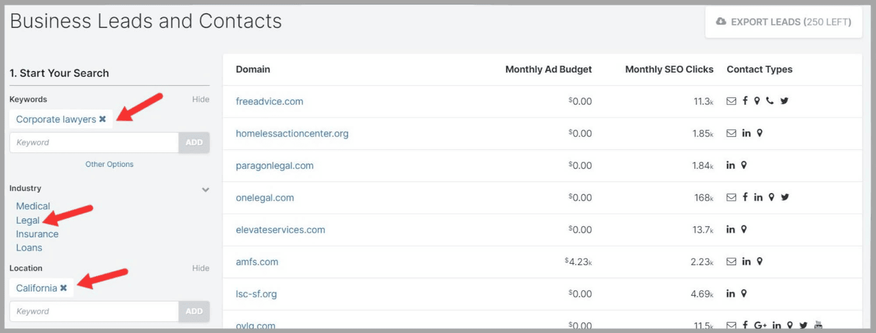876x333 pixels.
Task: Open Other Options under Keywords
Action: 109,164
